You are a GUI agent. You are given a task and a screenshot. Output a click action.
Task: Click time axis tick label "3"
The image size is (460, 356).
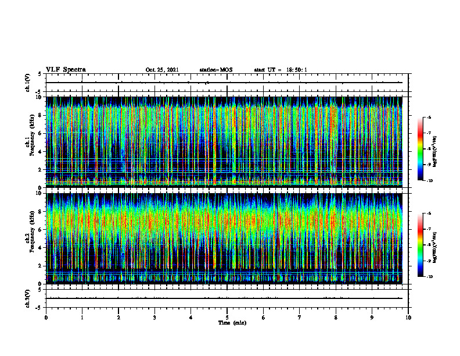(x=154, y=318)
